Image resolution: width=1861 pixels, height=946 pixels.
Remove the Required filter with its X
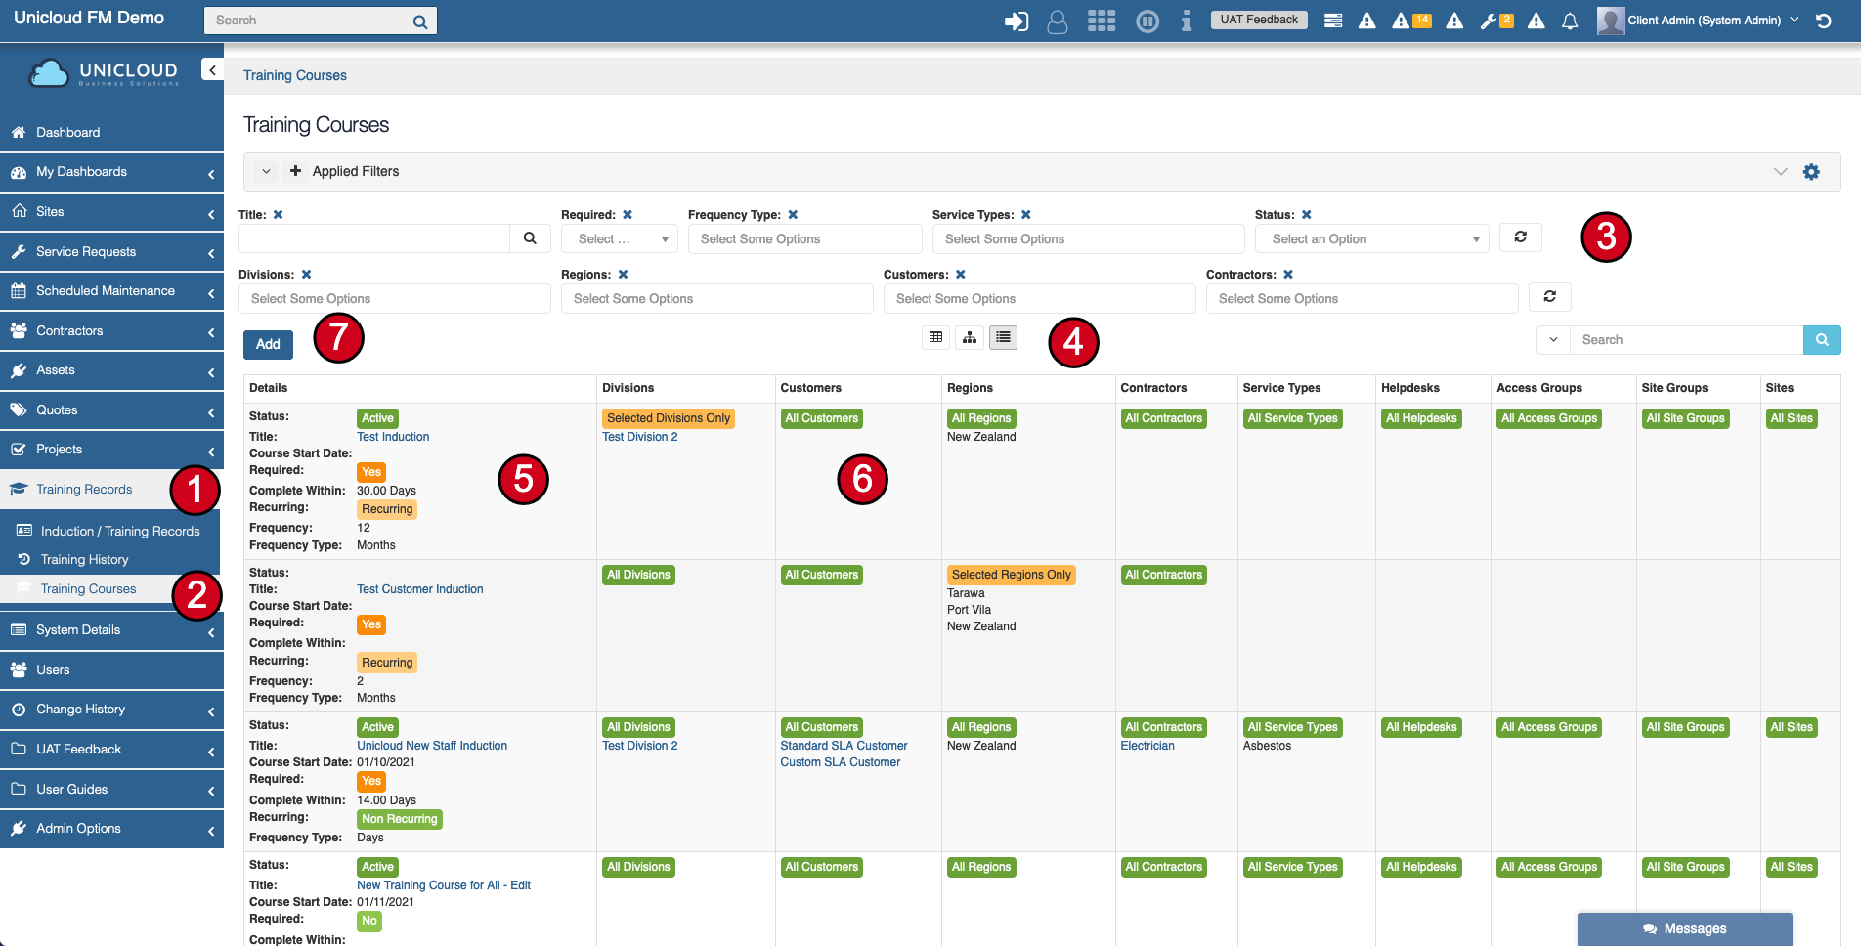(628, 215)
